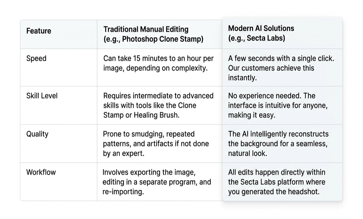Select the Quality row label

pyautogui.click(x=37, y=134)
